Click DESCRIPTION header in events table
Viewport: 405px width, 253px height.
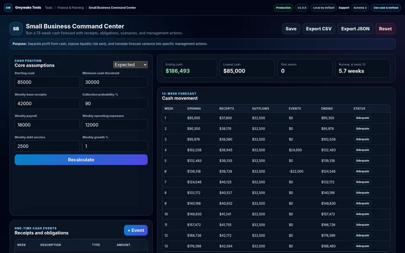point(51,245)
